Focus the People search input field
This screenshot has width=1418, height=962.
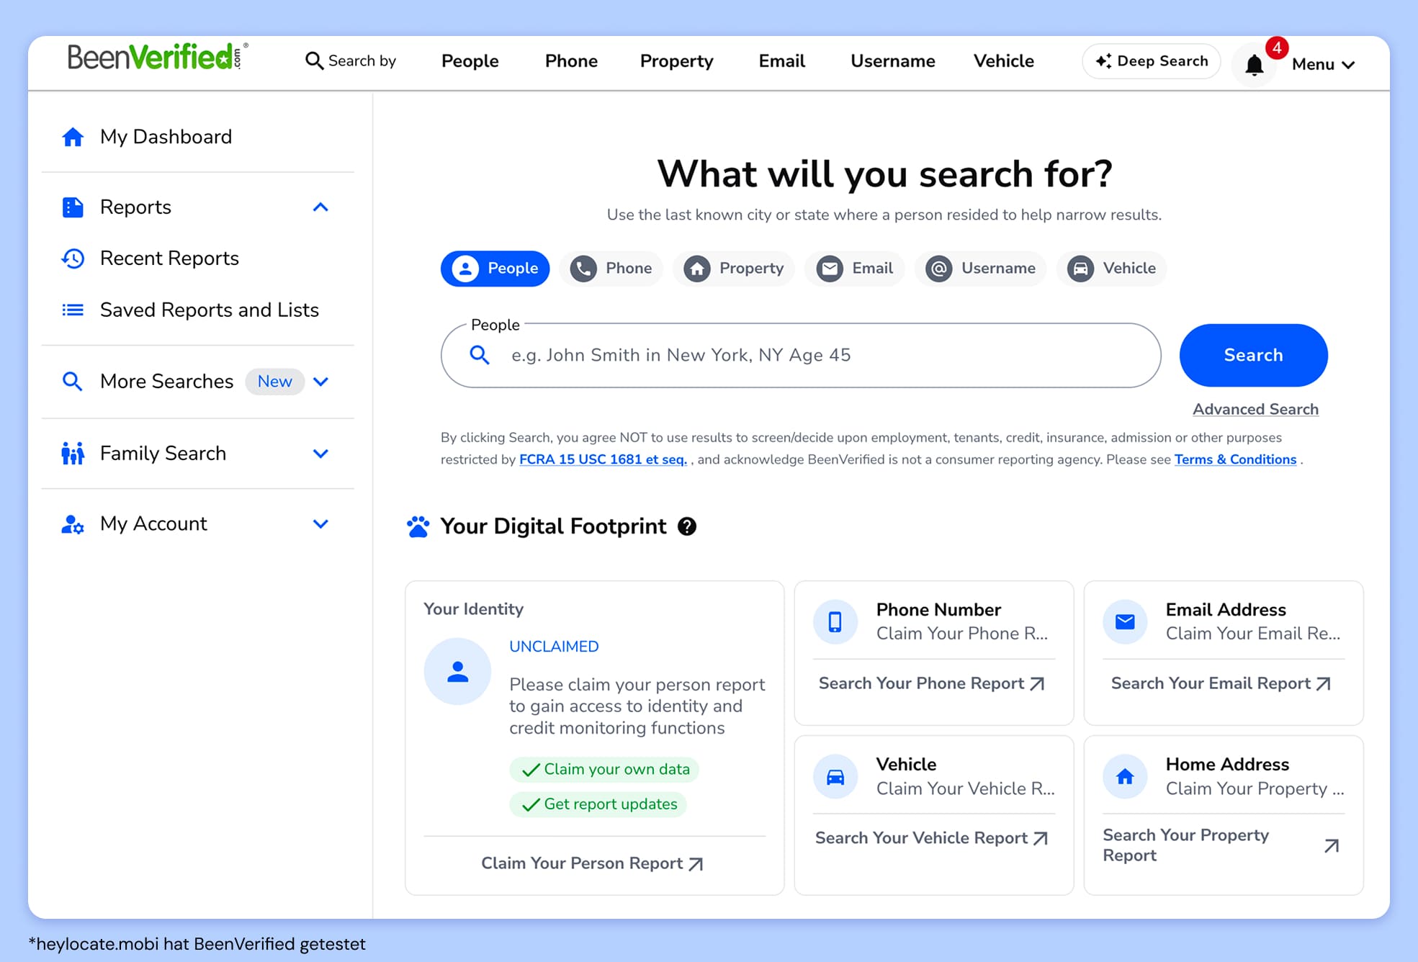801,355
